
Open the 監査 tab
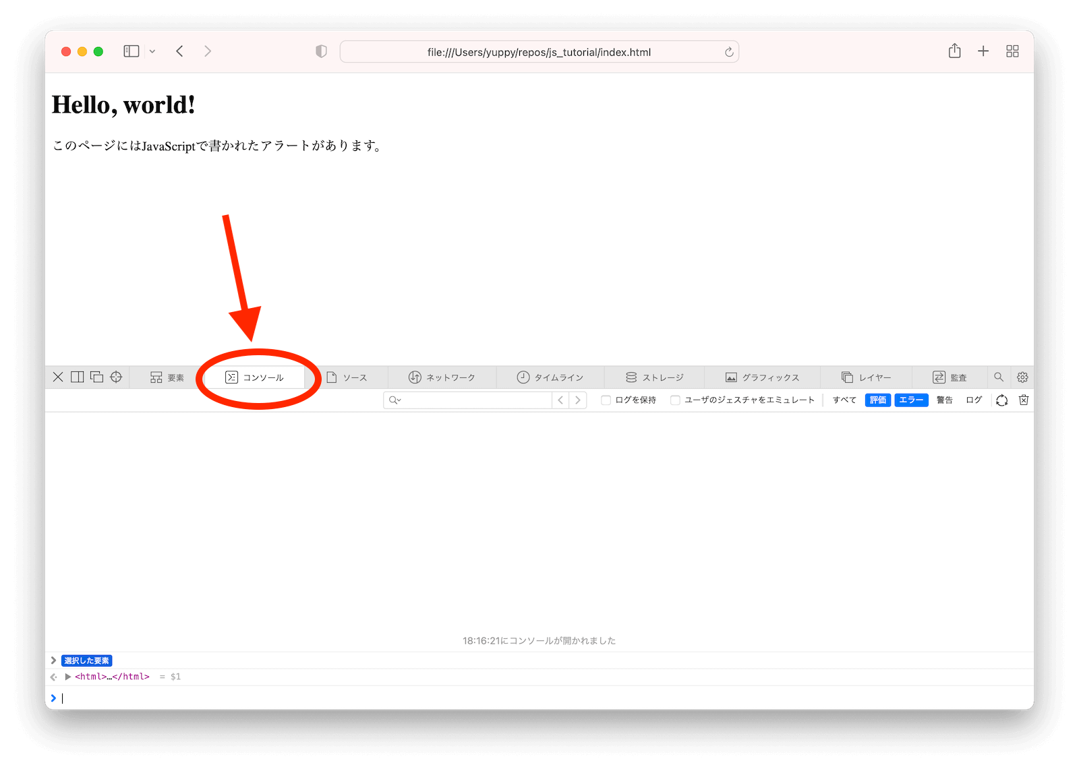click(x=950, y=377)
